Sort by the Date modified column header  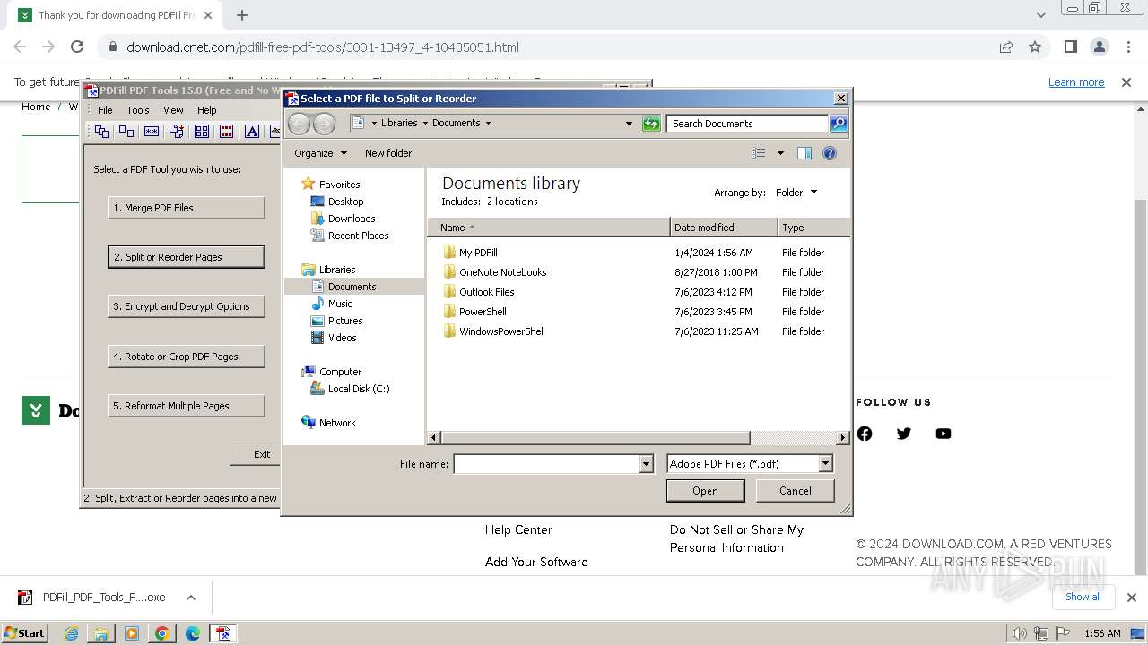[724, 228]
